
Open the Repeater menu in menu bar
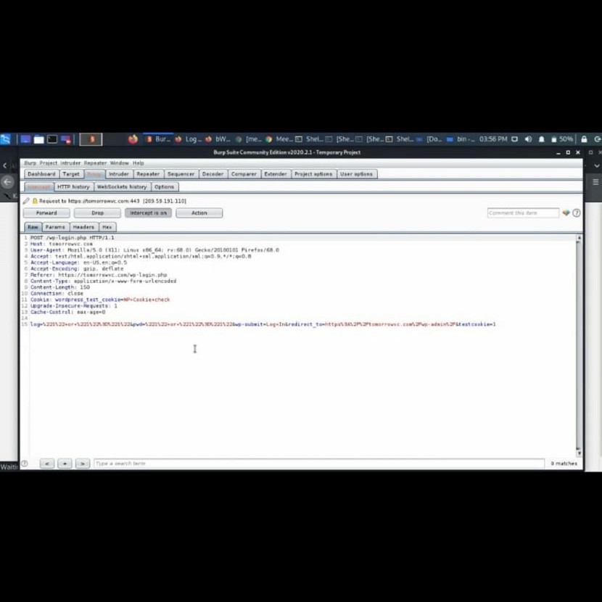coord(95,162)
